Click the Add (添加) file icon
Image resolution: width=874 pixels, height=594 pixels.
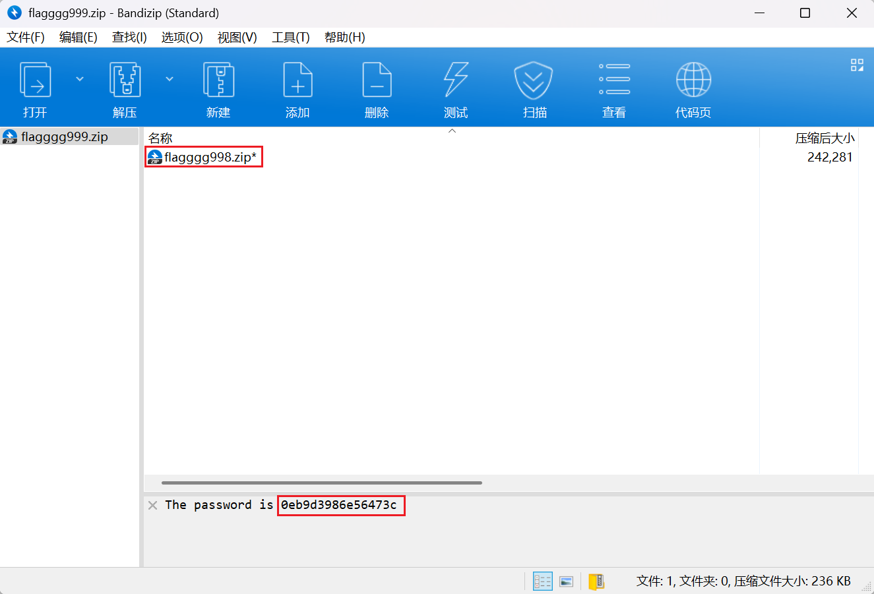coord(297,80)
